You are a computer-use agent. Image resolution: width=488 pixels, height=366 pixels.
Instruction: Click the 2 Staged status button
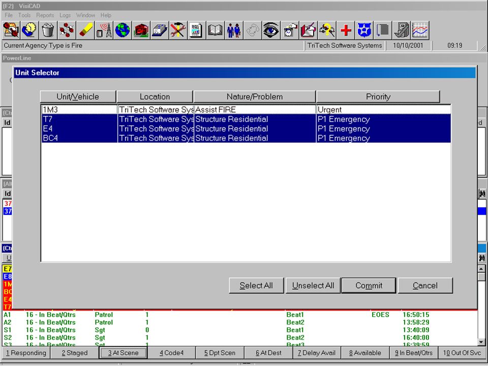(75, 353)
